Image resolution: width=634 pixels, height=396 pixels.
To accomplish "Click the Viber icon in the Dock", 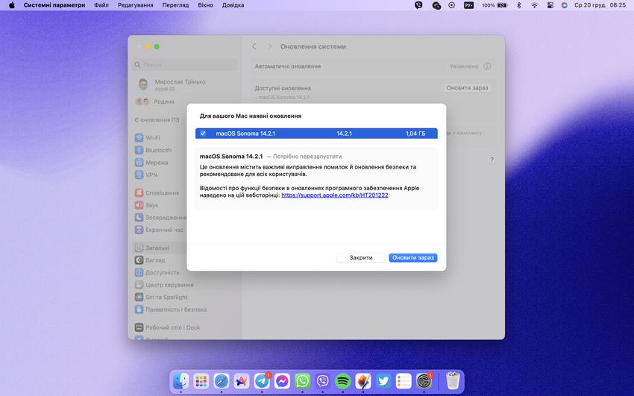I will 323,381.
